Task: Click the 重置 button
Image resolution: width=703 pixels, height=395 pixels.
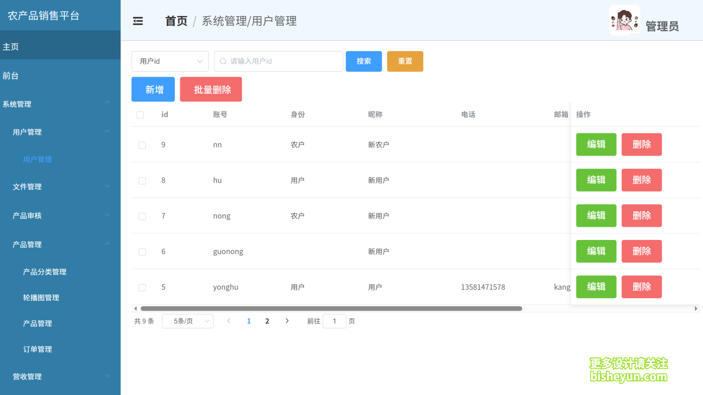Action: pyautogui.click(x=405, y=61)
